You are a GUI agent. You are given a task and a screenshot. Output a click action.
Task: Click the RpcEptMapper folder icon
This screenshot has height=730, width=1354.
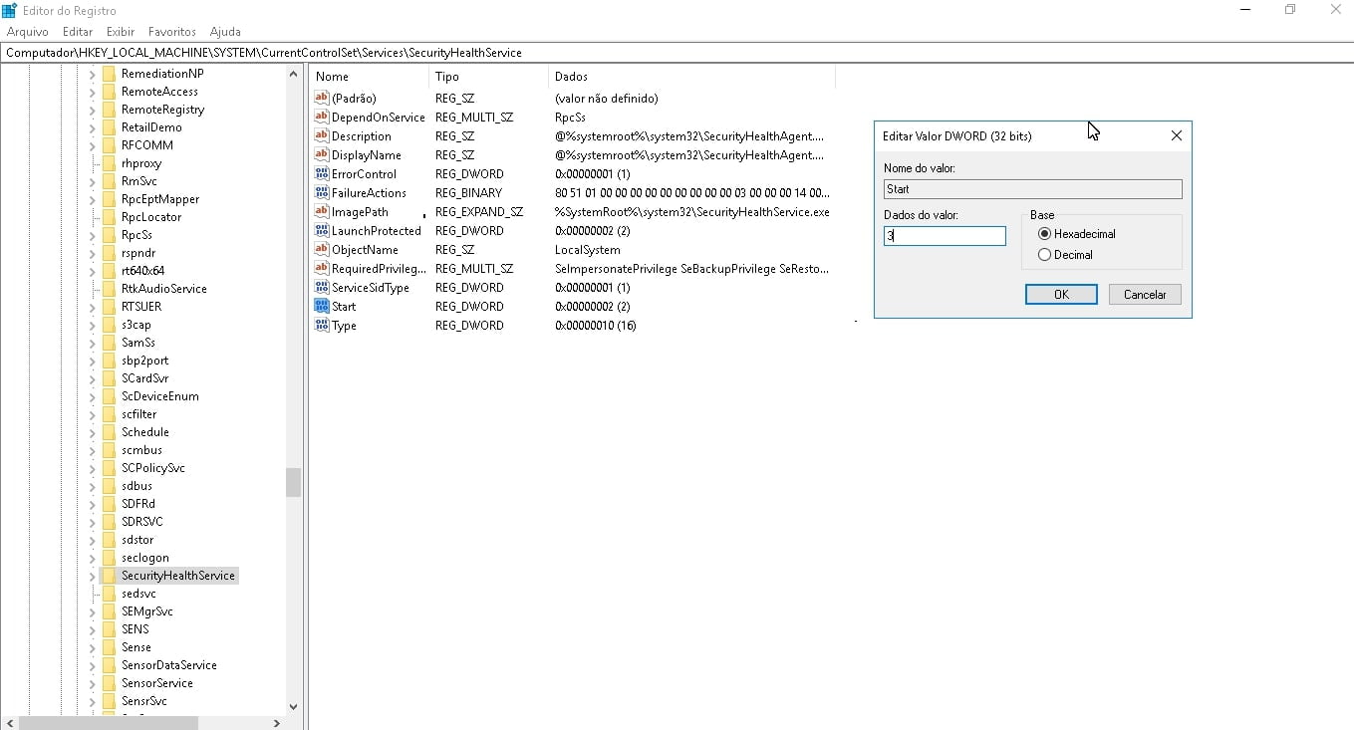[x=109, y=199]
